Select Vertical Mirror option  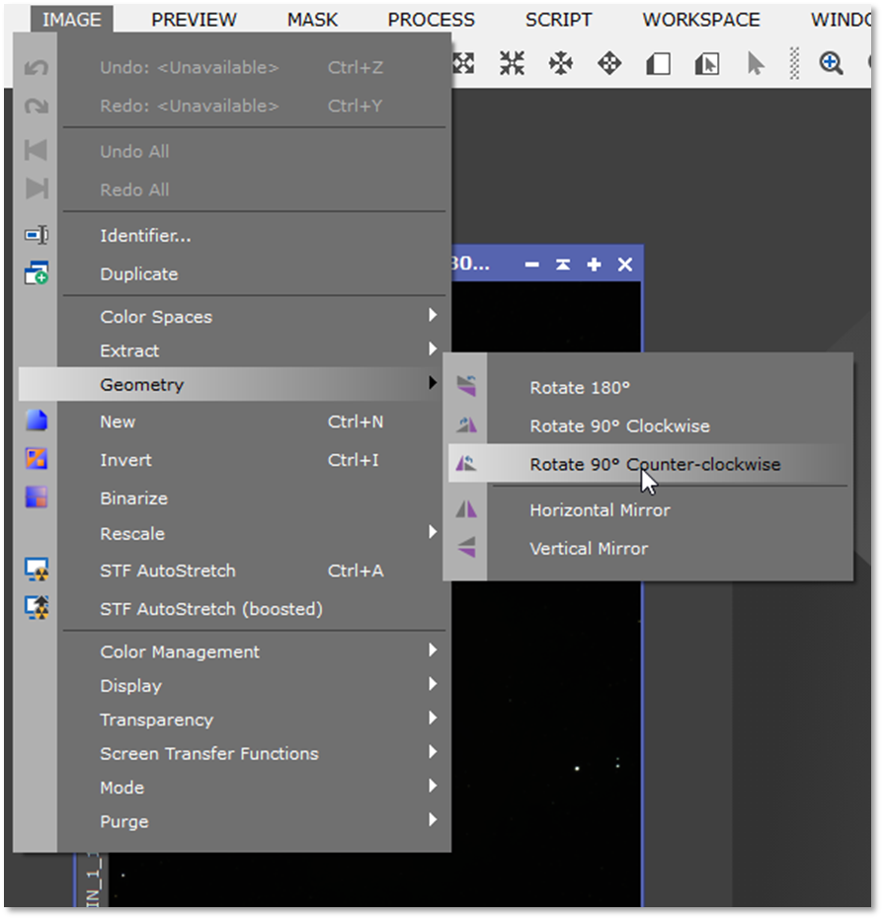coord(589,548)
